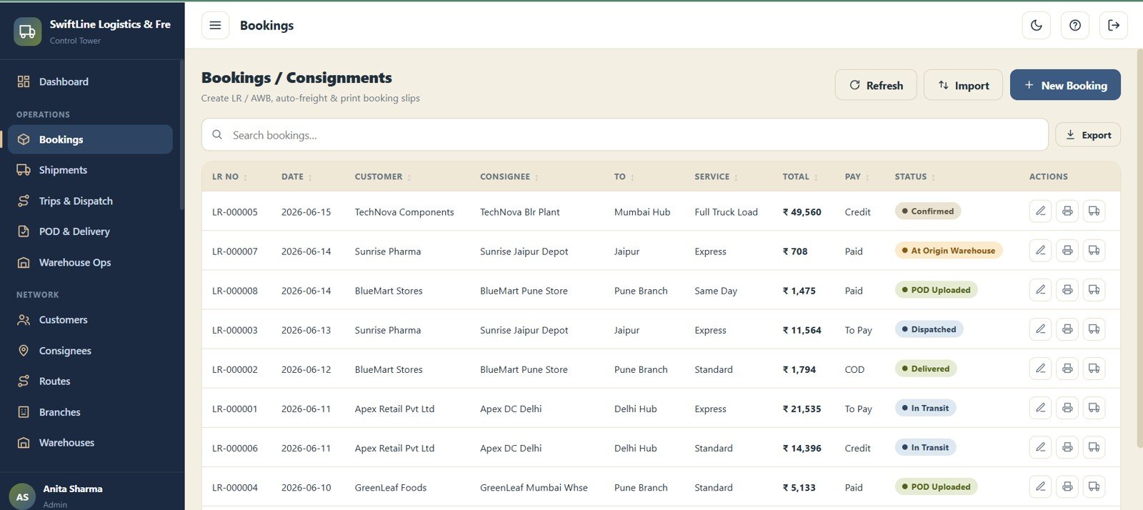Print slip for LR-000006
Image resolution: width=1143 pixels, height=510 pixels.
[x=1067, y=447]
